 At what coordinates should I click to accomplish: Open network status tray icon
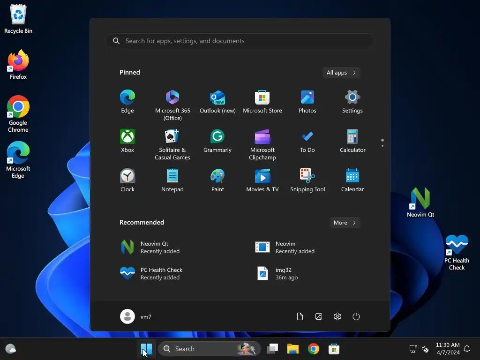click(413, 349)
